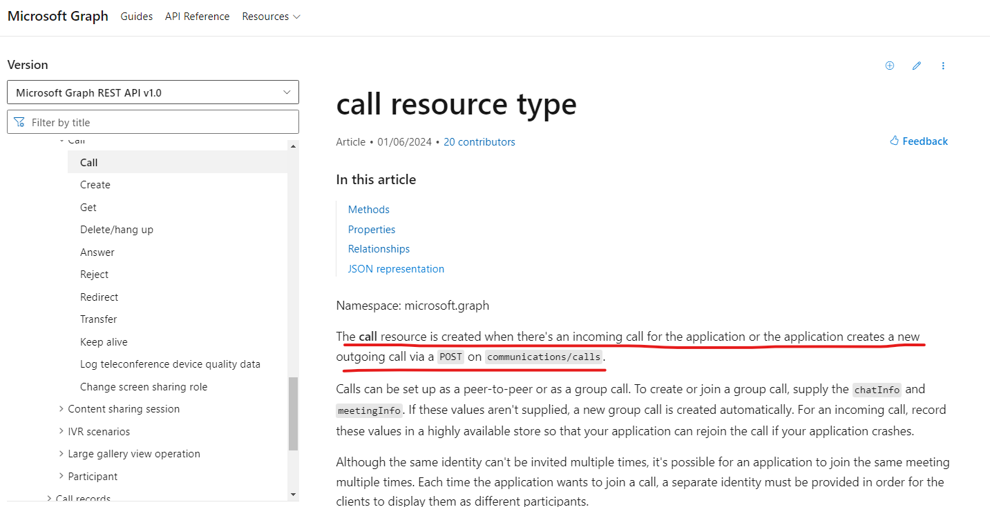Image resolution: width=990 pixels, height=507 pixels.
Task: Open the more actions vertical dots menu
Action: [943, 66]
